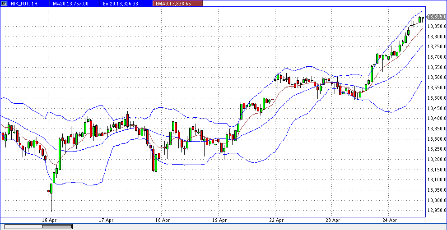Click the 13,450.0 price axis label
Viewport: 447px width, 230px height.
pyautogui.click(x=438, y=108)
